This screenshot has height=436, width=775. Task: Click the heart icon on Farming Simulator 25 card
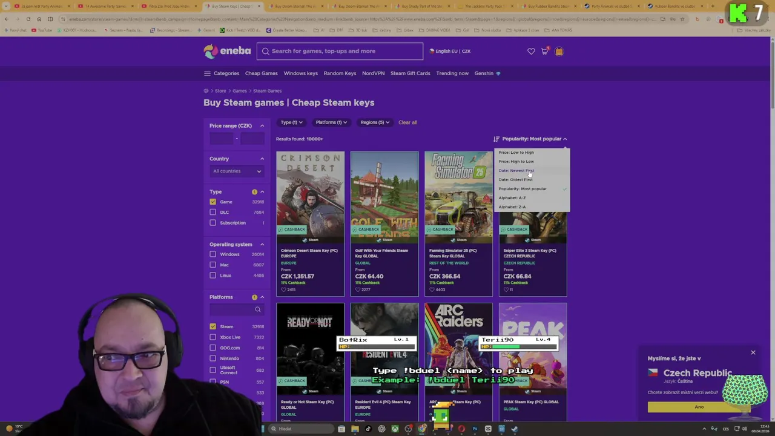(432, 289)
